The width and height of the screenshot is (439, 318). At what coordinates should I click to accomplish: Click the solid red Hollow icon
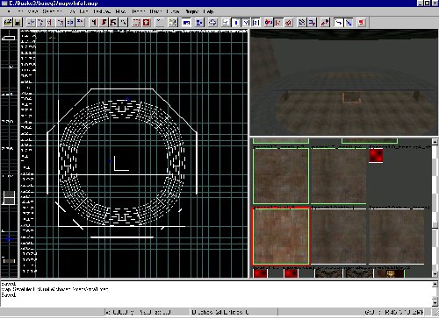click(x=147, y=23)
